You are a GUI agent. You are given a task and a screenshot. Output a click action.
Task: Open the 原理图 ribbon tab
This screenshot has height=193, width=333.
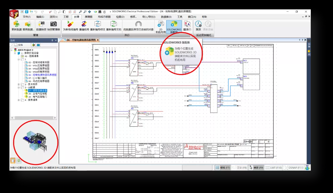coord(88,17)
